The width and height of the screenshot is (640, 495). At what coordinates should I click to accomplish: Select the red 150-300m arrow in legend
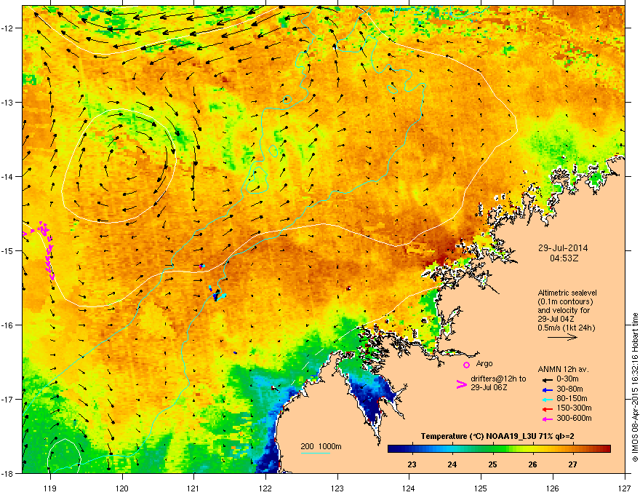(548, 408)
